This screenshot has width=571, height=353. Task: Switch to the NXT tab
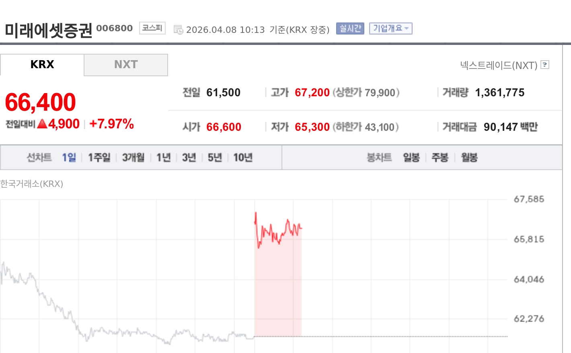coord(126,65)
